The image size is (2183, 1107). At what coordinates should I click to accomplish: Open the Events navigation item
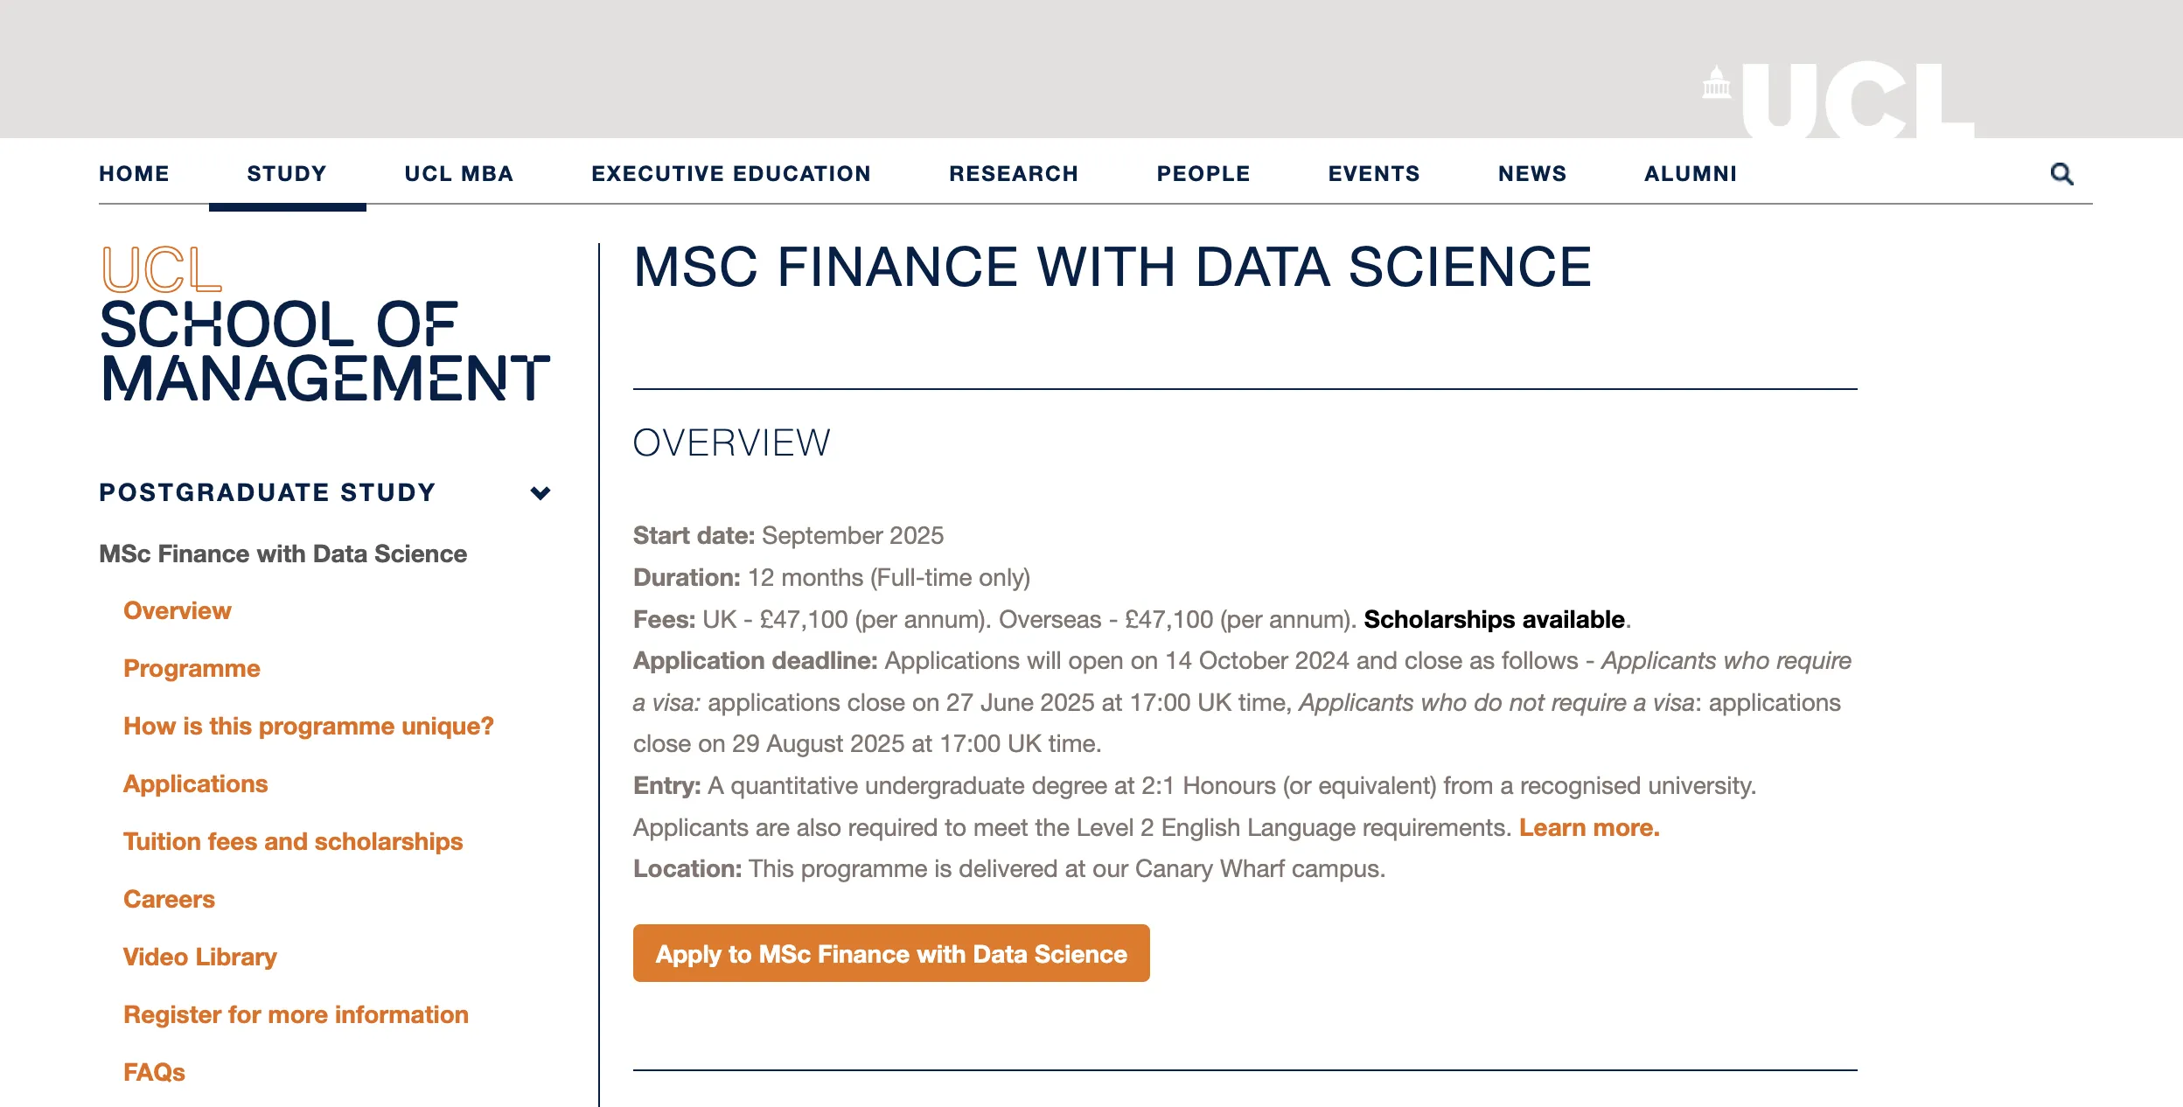tap(1374, 174)
